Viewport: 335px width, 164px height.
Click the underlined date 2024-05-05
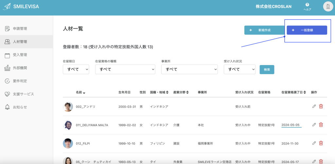coord(291,125)
